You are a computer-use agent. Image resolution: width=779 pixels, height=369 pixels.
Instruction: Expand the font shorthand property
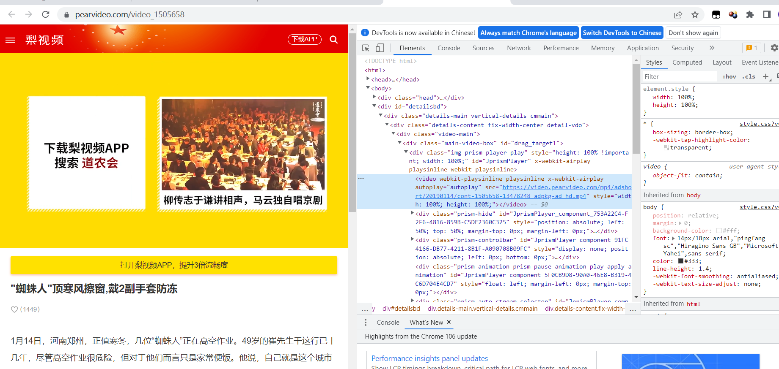pyautogui.click(x=673, y=239)
